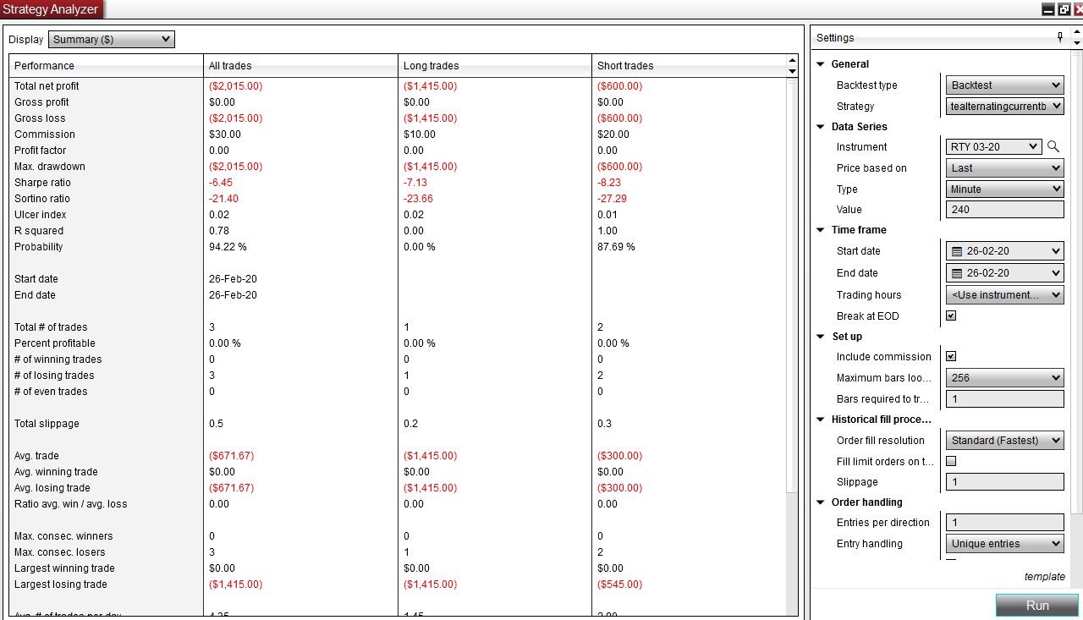Screen dimensions: 1083x620
Task: Collapse the Order handling section
Action: tap(820, 502)
